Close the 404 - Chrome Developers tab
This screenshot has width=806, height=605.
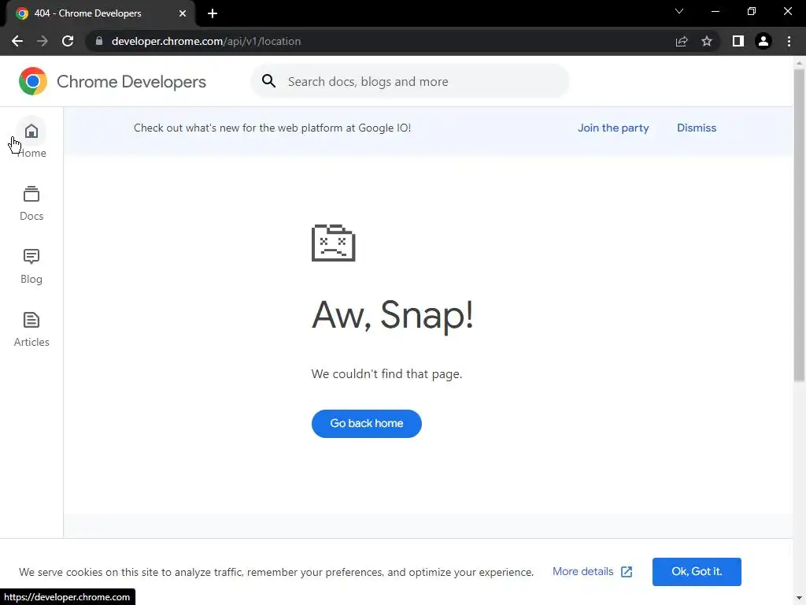(183, 13)
